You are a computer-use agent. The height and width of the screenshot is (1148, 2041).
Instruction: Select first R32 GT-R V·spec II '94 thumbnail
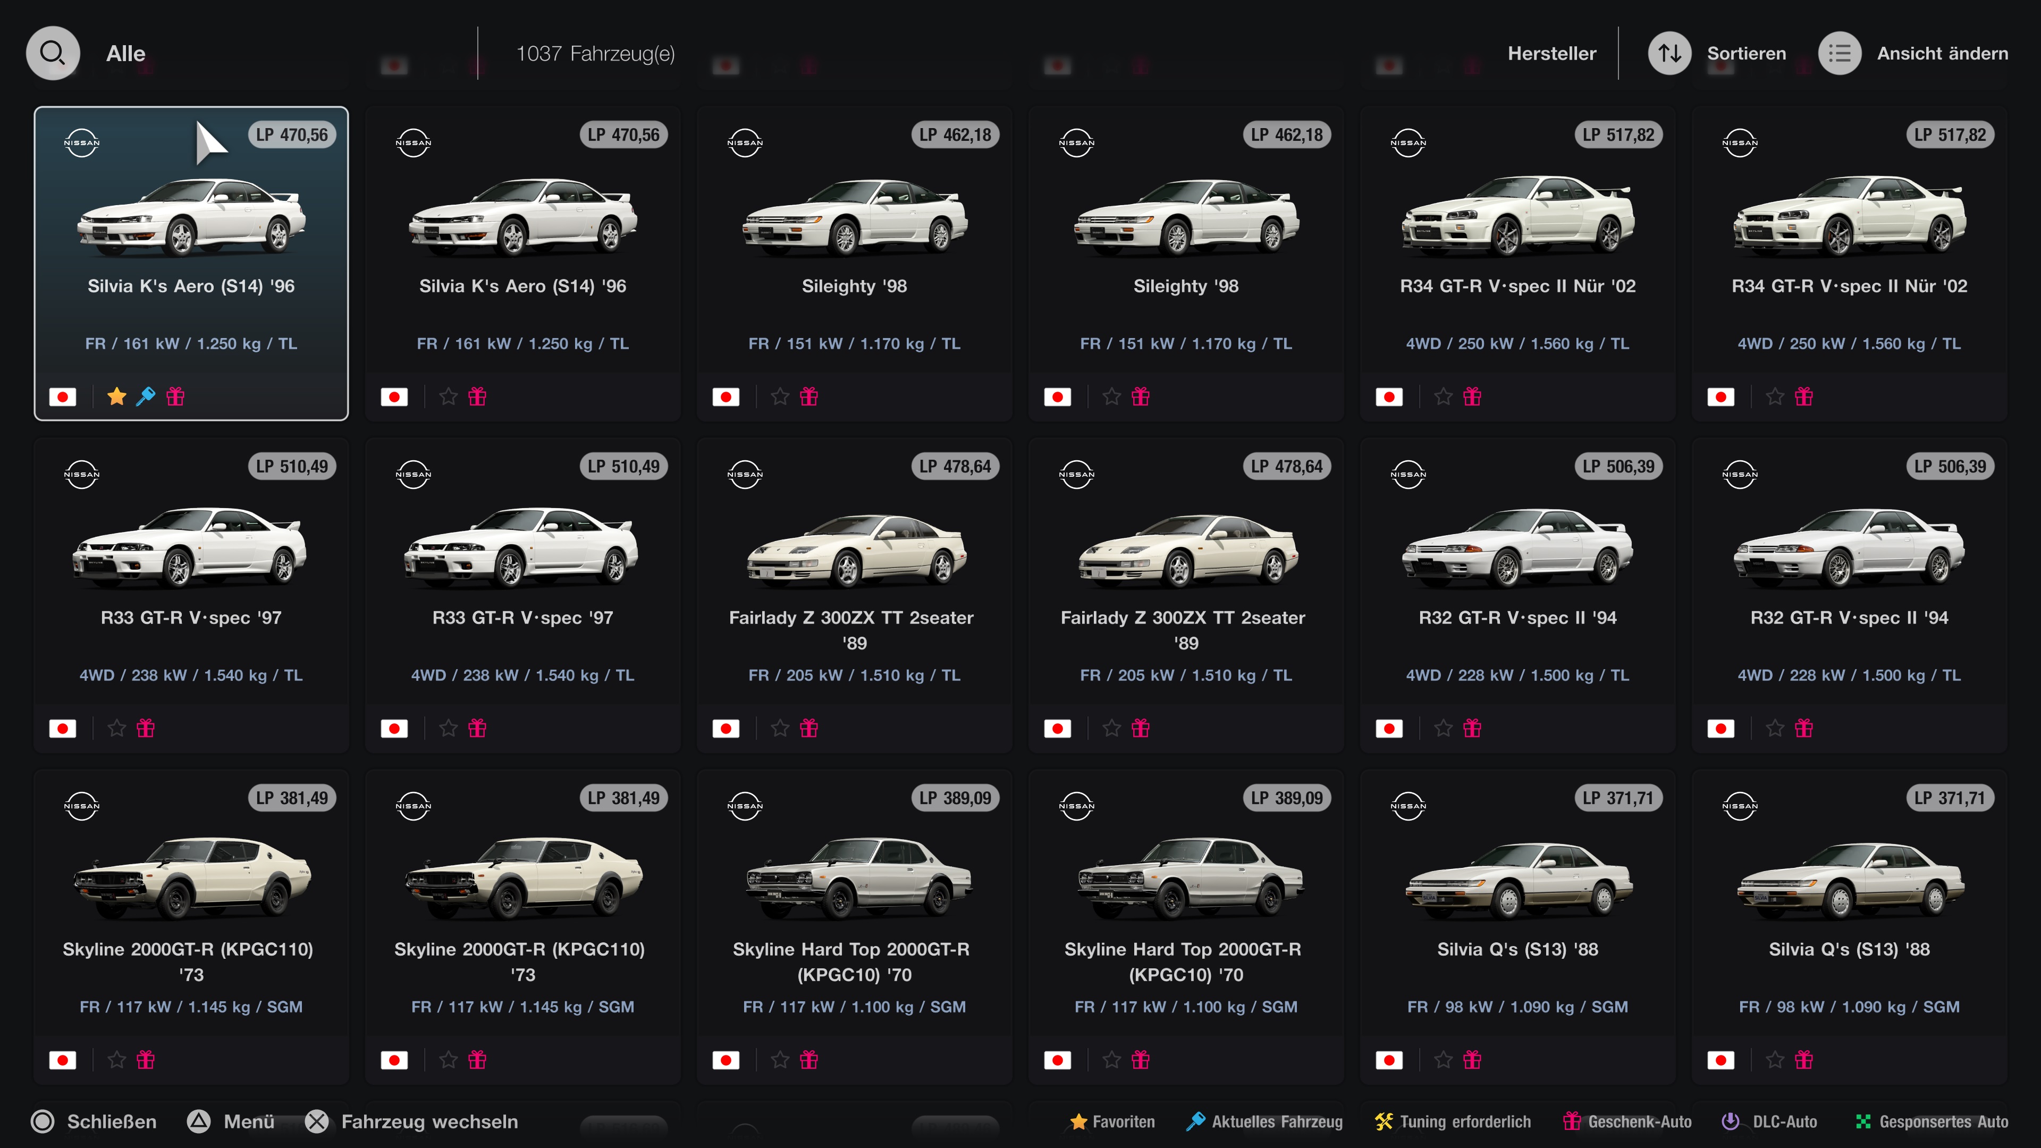(1517, 548)
